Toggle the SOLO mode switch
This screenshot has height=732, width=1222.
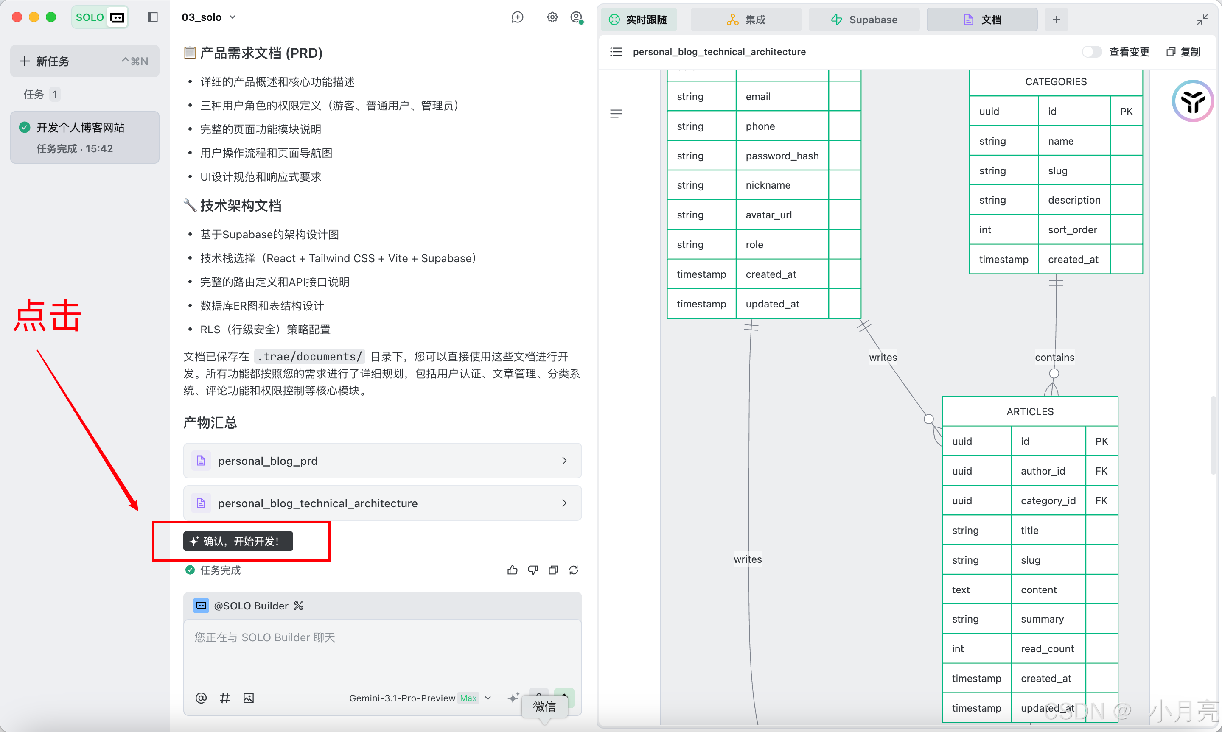pos(100,18)
